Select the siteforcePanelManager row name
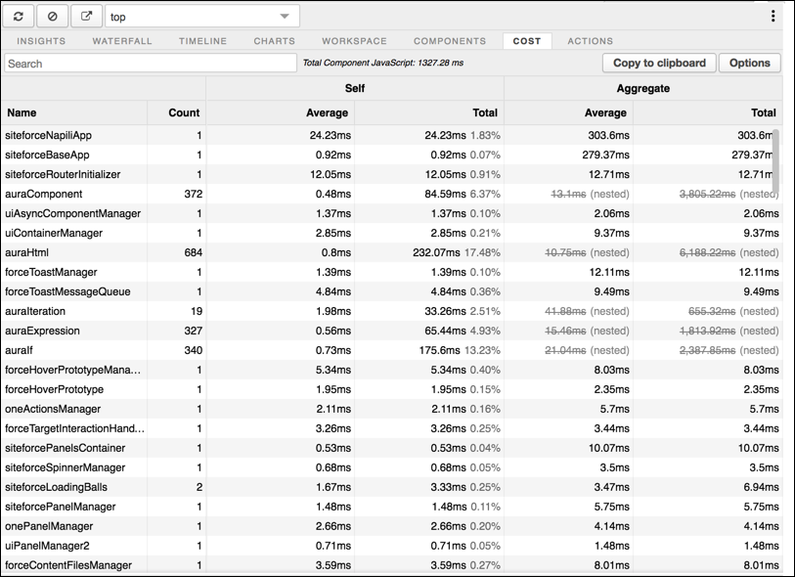 coord(61,507)
